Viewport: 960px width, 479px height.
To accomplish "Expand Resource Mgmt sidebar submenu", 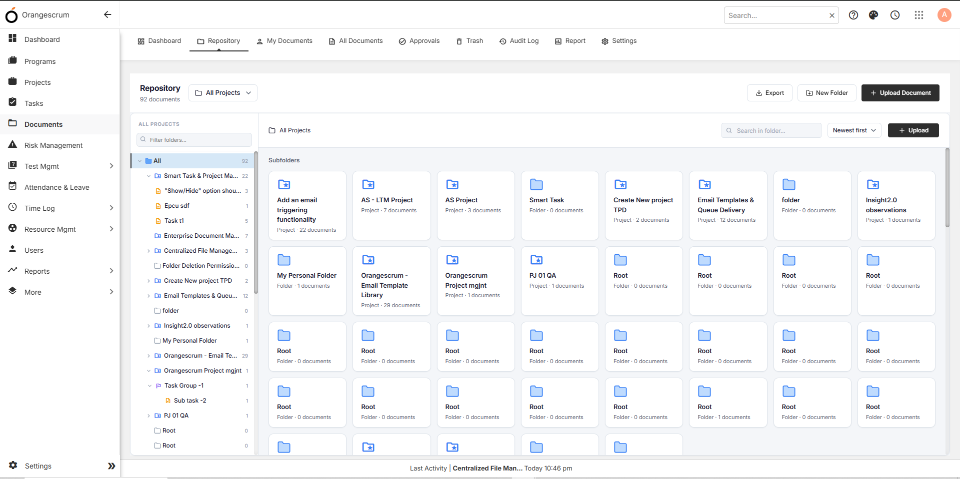I will click(111, 229).
